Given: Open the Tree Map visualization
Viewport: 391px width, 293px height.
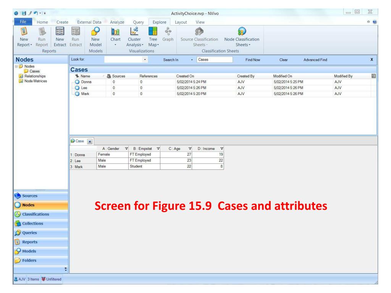Looking at the screenshot, I should [153, 37].
